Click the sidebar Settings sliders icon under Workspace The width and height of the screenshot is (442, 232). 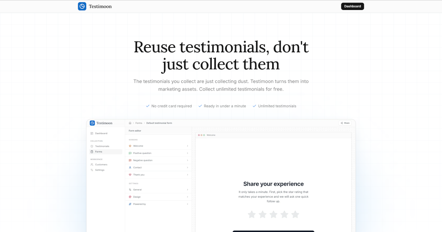[x=92, y=170]
